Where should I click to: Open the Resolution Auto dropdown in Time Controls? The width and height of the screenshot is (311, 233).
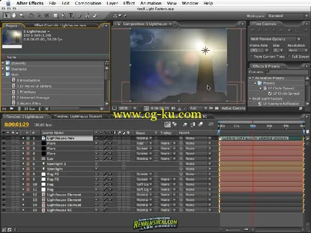click(x=298, y=50)
